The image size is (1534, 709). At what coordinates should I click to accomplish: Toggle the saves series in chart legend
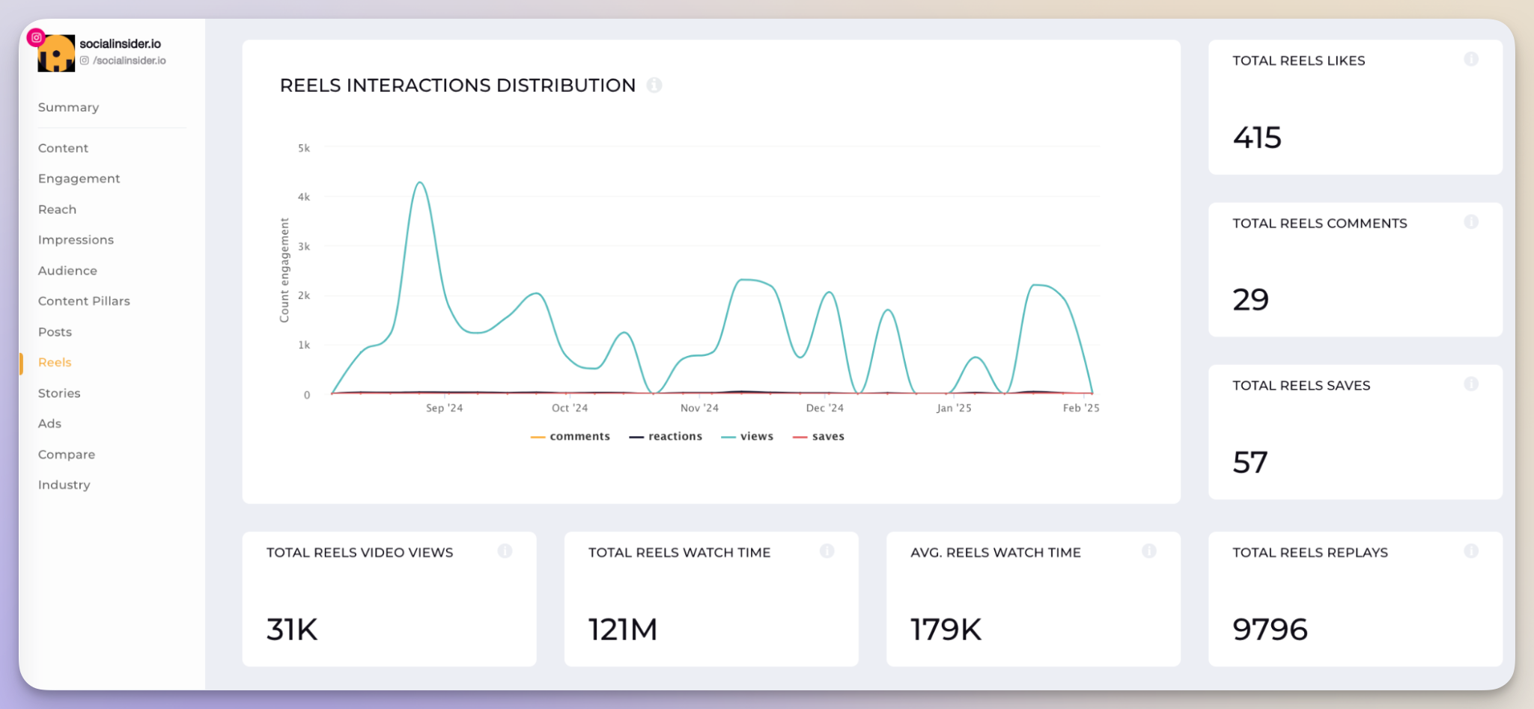(x=818, y=437)
